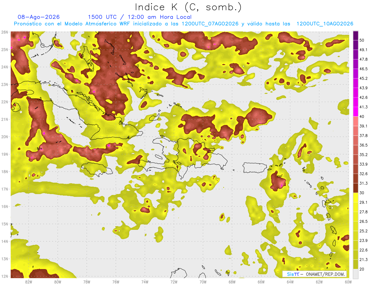Click the colorbar value 42.6
Image resolution: width=370 pixels, height=286 pixels.
click(x=364, y=97)
